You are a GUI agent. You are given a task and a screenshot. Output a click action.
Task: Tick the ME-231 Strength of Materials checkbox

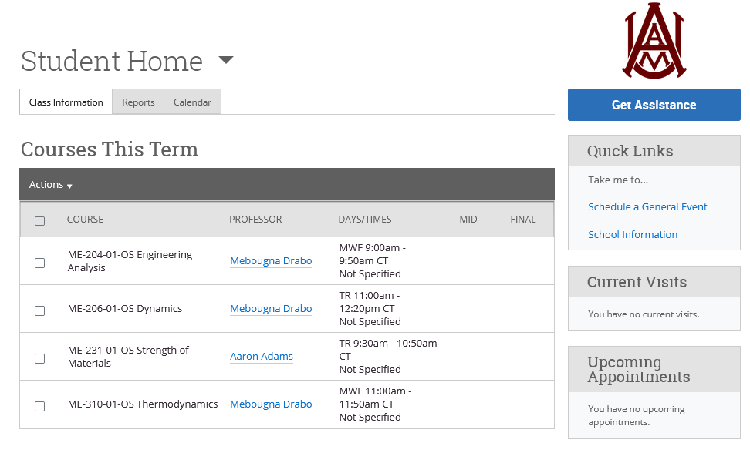pos(40,358)
